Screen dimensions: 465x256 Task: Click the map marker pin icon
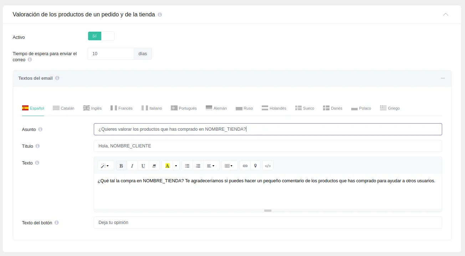pos(255,166)
